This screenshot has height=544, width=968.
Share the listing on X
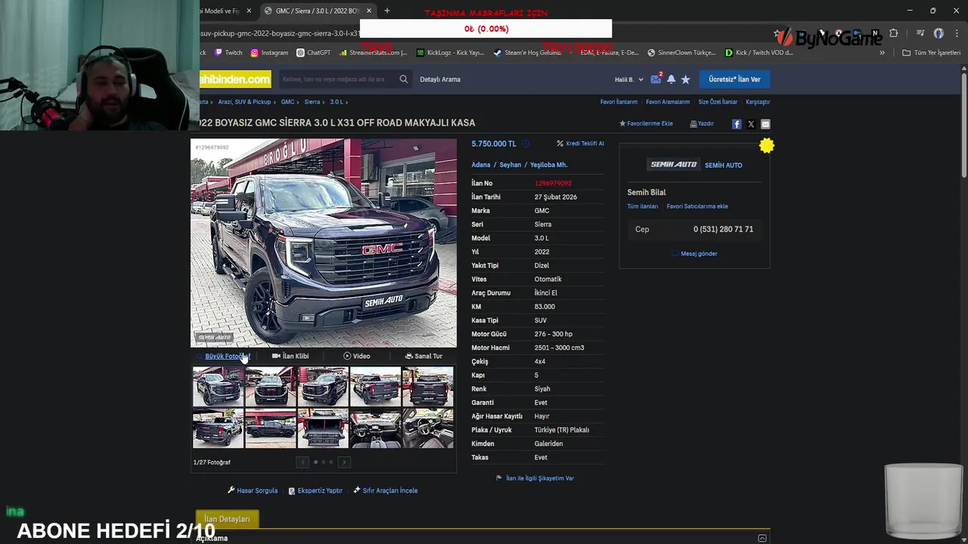tap(751, 124)
